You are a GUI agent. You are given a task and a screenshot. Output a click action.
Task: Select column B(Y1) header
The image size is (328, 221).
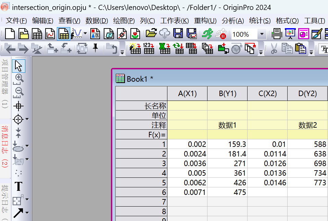click(x=227, y=94)
